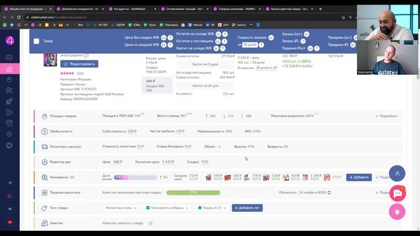Refresh the Обновлено 24 ноября data
This screenshot has width=420, height=236.
(329, 193)
